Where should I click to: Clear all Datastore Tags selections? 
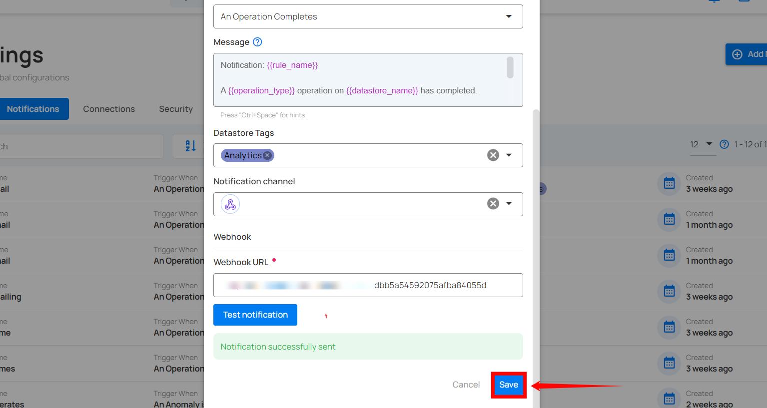493,155
